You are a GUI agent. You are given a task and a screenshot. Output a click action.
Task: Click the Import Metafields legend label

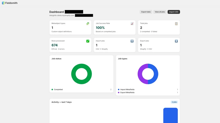pos(127,90)
